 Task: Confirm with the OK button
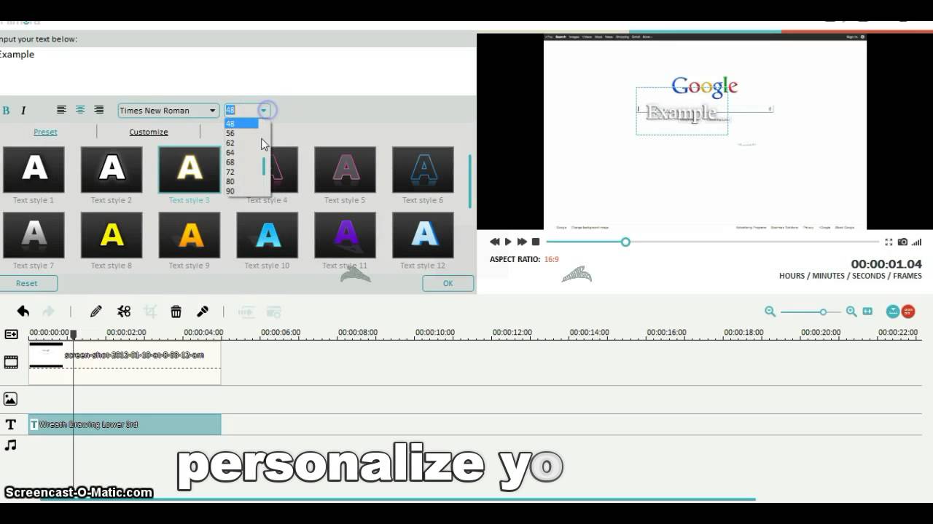(448, 283)
